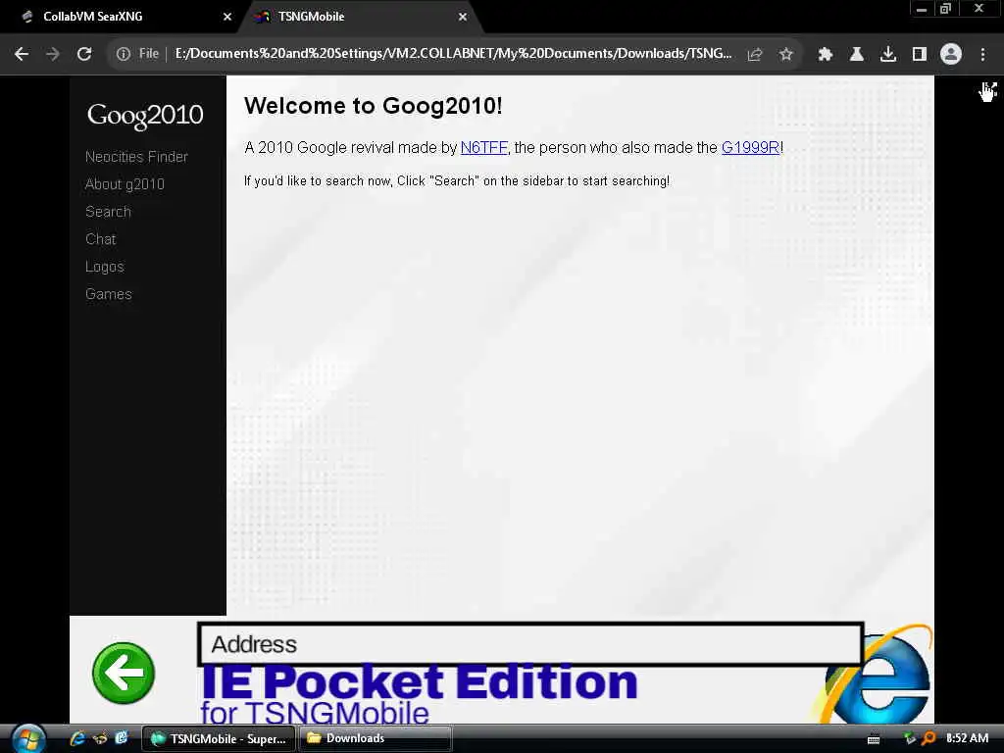This screenshot has width=1004, height=753.
Task: Open Chat from the sidebar
Action: click(101, 239)
